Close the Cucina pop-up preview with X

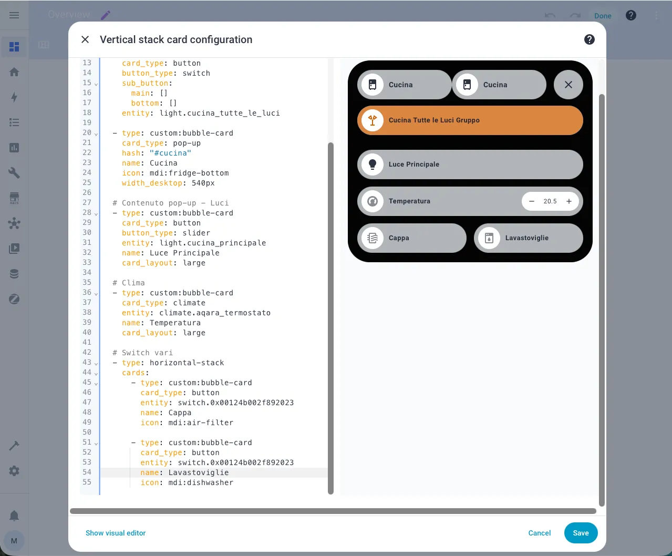click(568, 85)
